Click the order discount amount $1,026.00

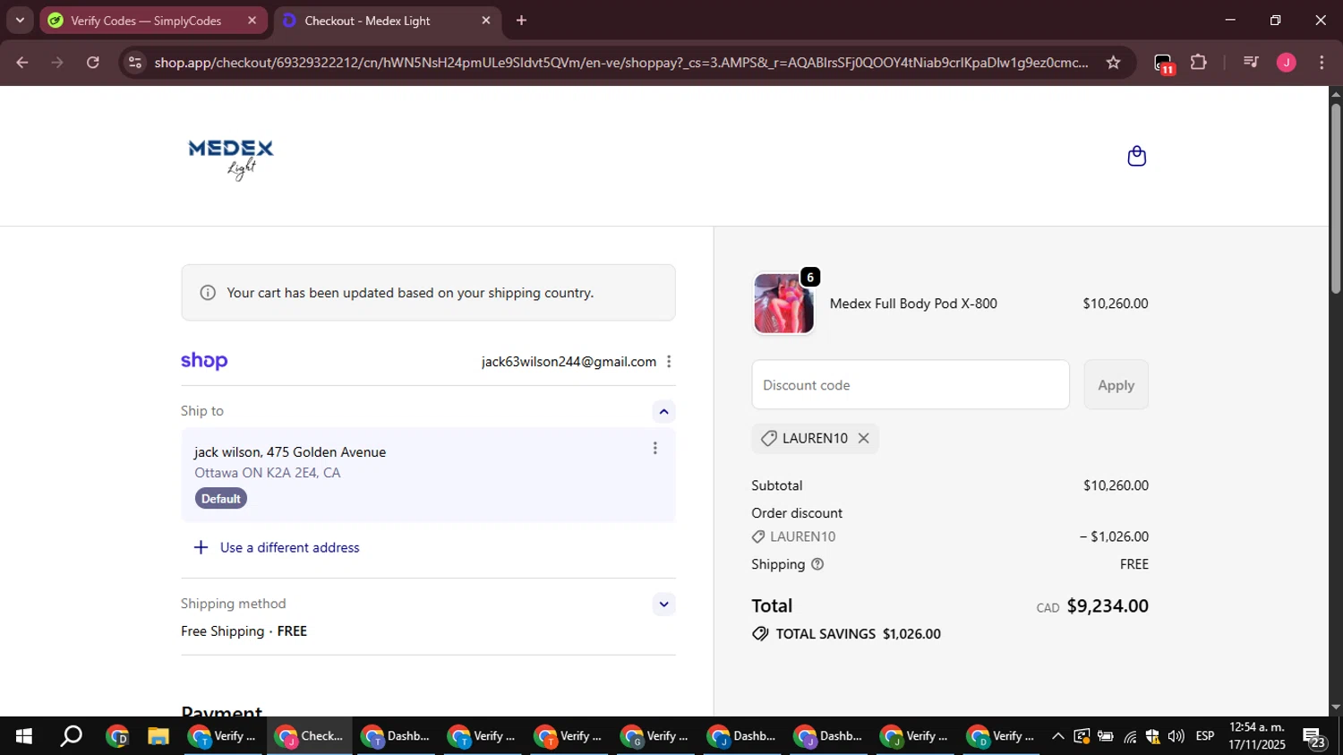tap(1114, 536)
